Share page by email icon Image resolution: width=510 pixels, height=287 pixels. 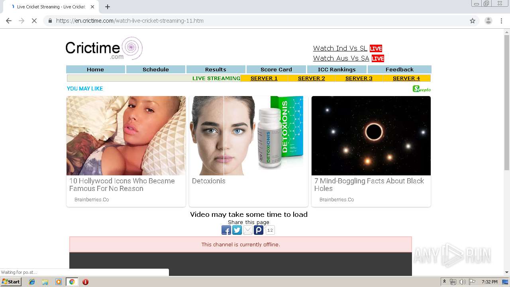[x=247, y=230]
